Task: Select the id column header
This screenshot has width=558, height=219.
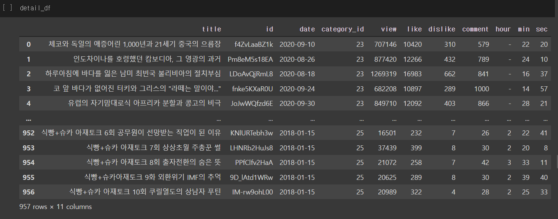Action: click(270, 29)
